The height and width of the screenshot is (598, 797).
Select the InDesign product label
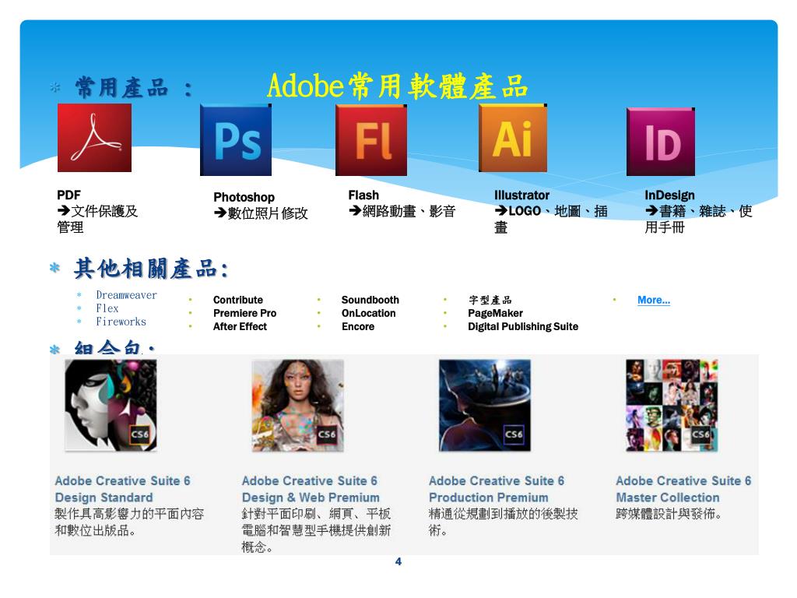click(669, 195)
